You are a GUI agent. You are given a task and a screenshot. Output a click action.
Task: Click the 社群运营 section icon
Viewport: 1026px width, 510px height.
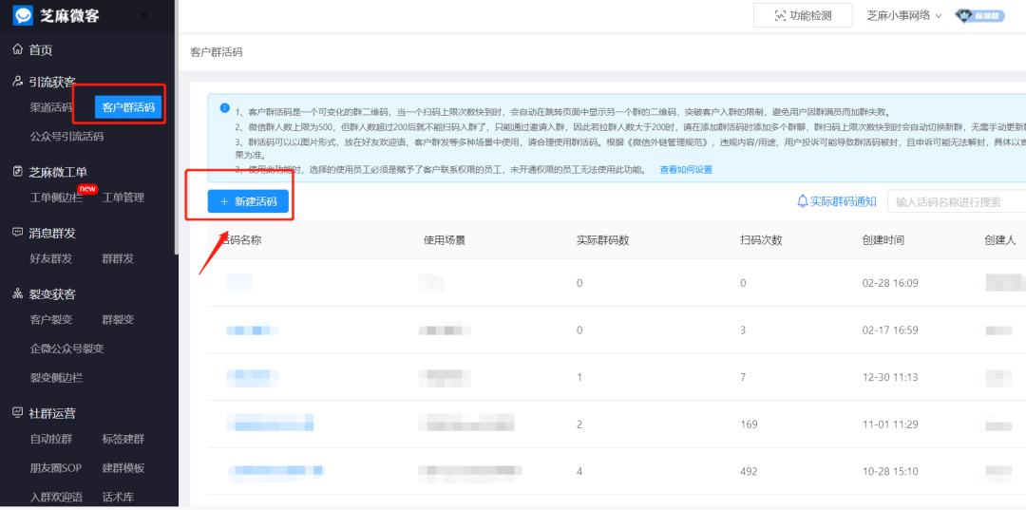pos(18,413)
